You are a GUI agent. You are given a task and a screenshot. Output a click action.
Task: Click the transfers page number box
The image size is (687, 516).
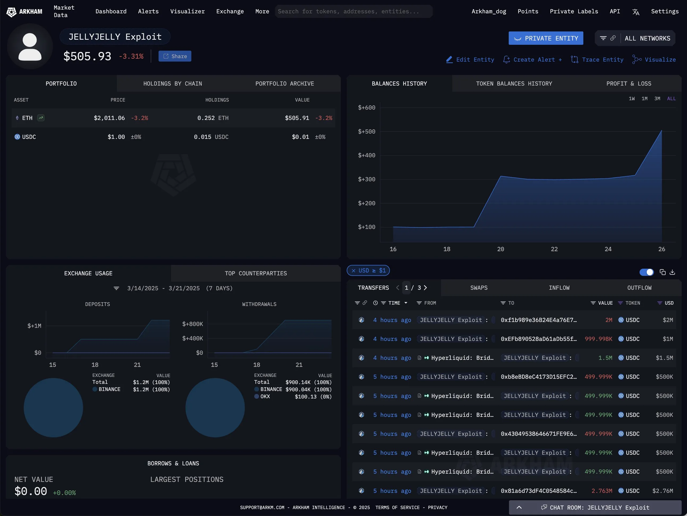(406, 288)
